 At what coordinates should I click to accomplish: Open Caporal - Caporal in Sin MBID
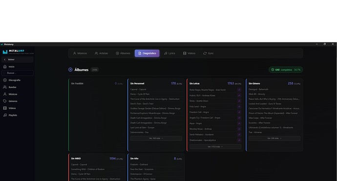pos(79,164)
